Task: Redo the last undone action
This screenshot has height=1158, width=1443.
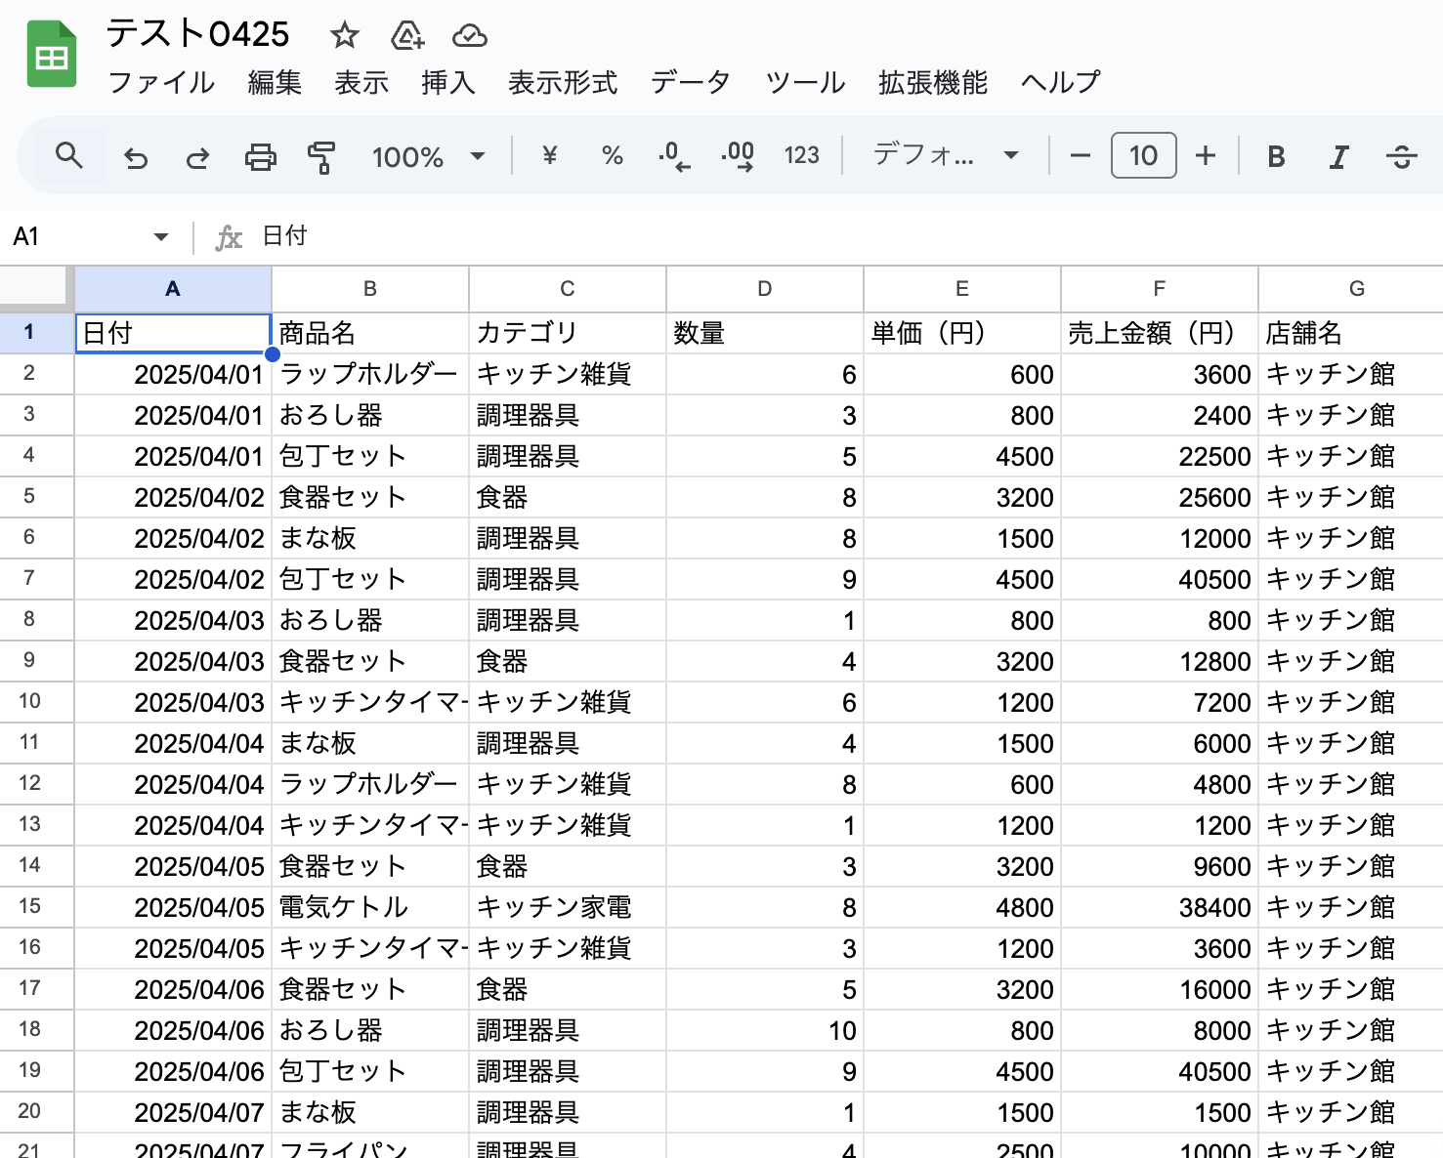Action: pyautogui.click(x=197, y=157)
